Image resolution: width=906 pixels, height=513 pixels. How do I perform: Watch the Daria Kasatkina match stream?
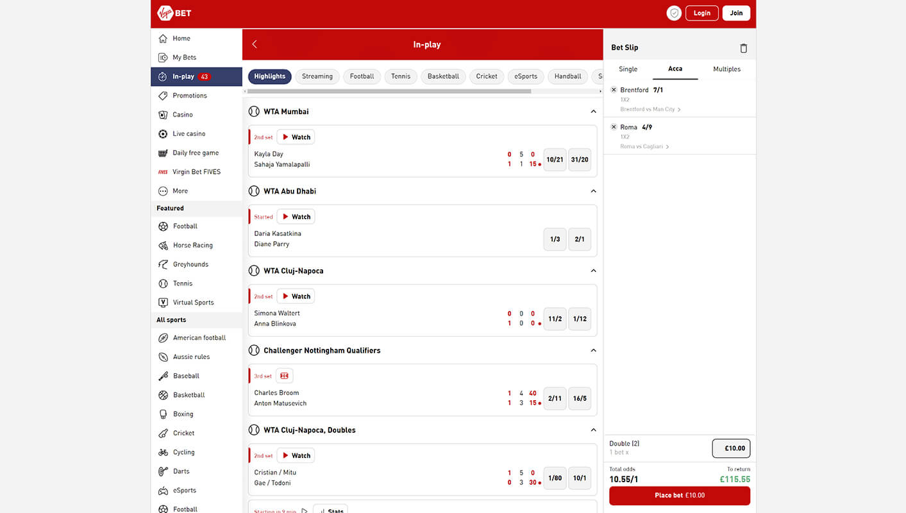(296, 217)
